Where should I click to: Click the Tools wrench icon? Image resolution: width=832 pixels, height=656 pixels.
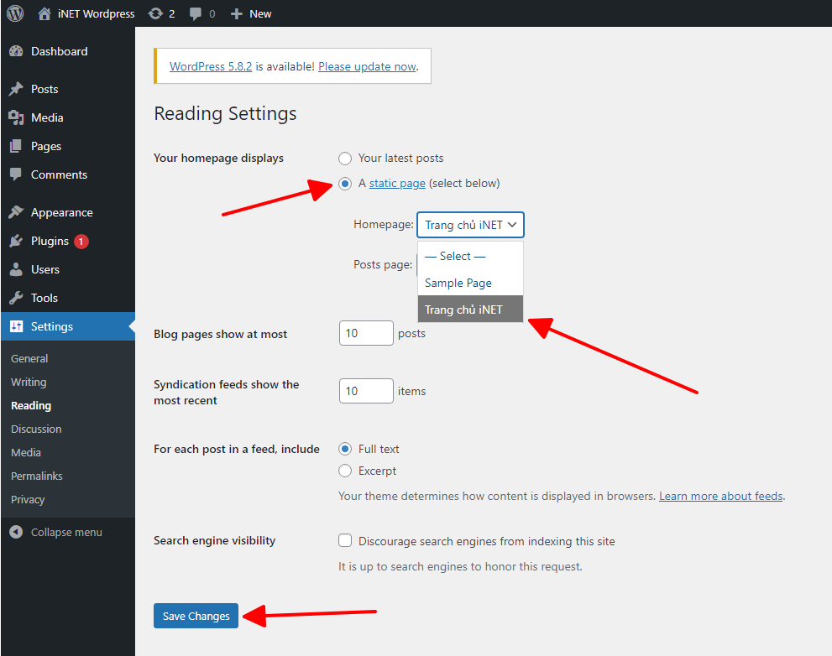pyautogui.click(x=17, y=298)
